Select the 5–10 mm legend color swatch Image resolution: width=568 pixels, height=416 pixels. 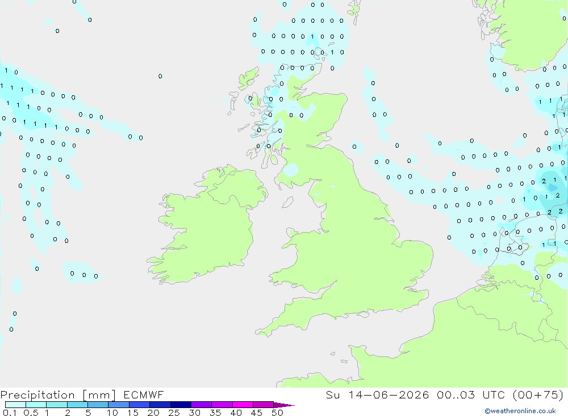tap(98, 405)
